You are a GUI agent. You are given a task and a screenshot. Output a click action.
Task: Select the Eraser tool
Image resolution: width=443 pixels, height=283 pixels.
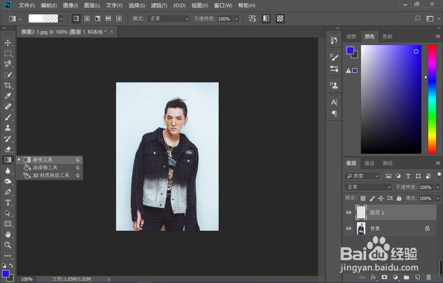coord(8,149)
